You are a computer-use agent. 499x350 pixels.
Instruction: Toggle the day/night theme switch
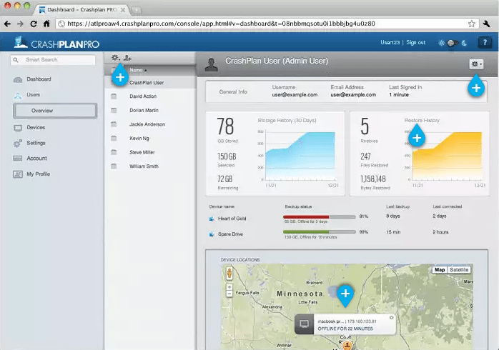pyautogui.click(x=453, y=43)
